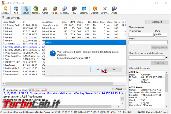Click the Aggiorna server.met section icon
The height and width of the screenshot is (114, 171).
[129, 53]
